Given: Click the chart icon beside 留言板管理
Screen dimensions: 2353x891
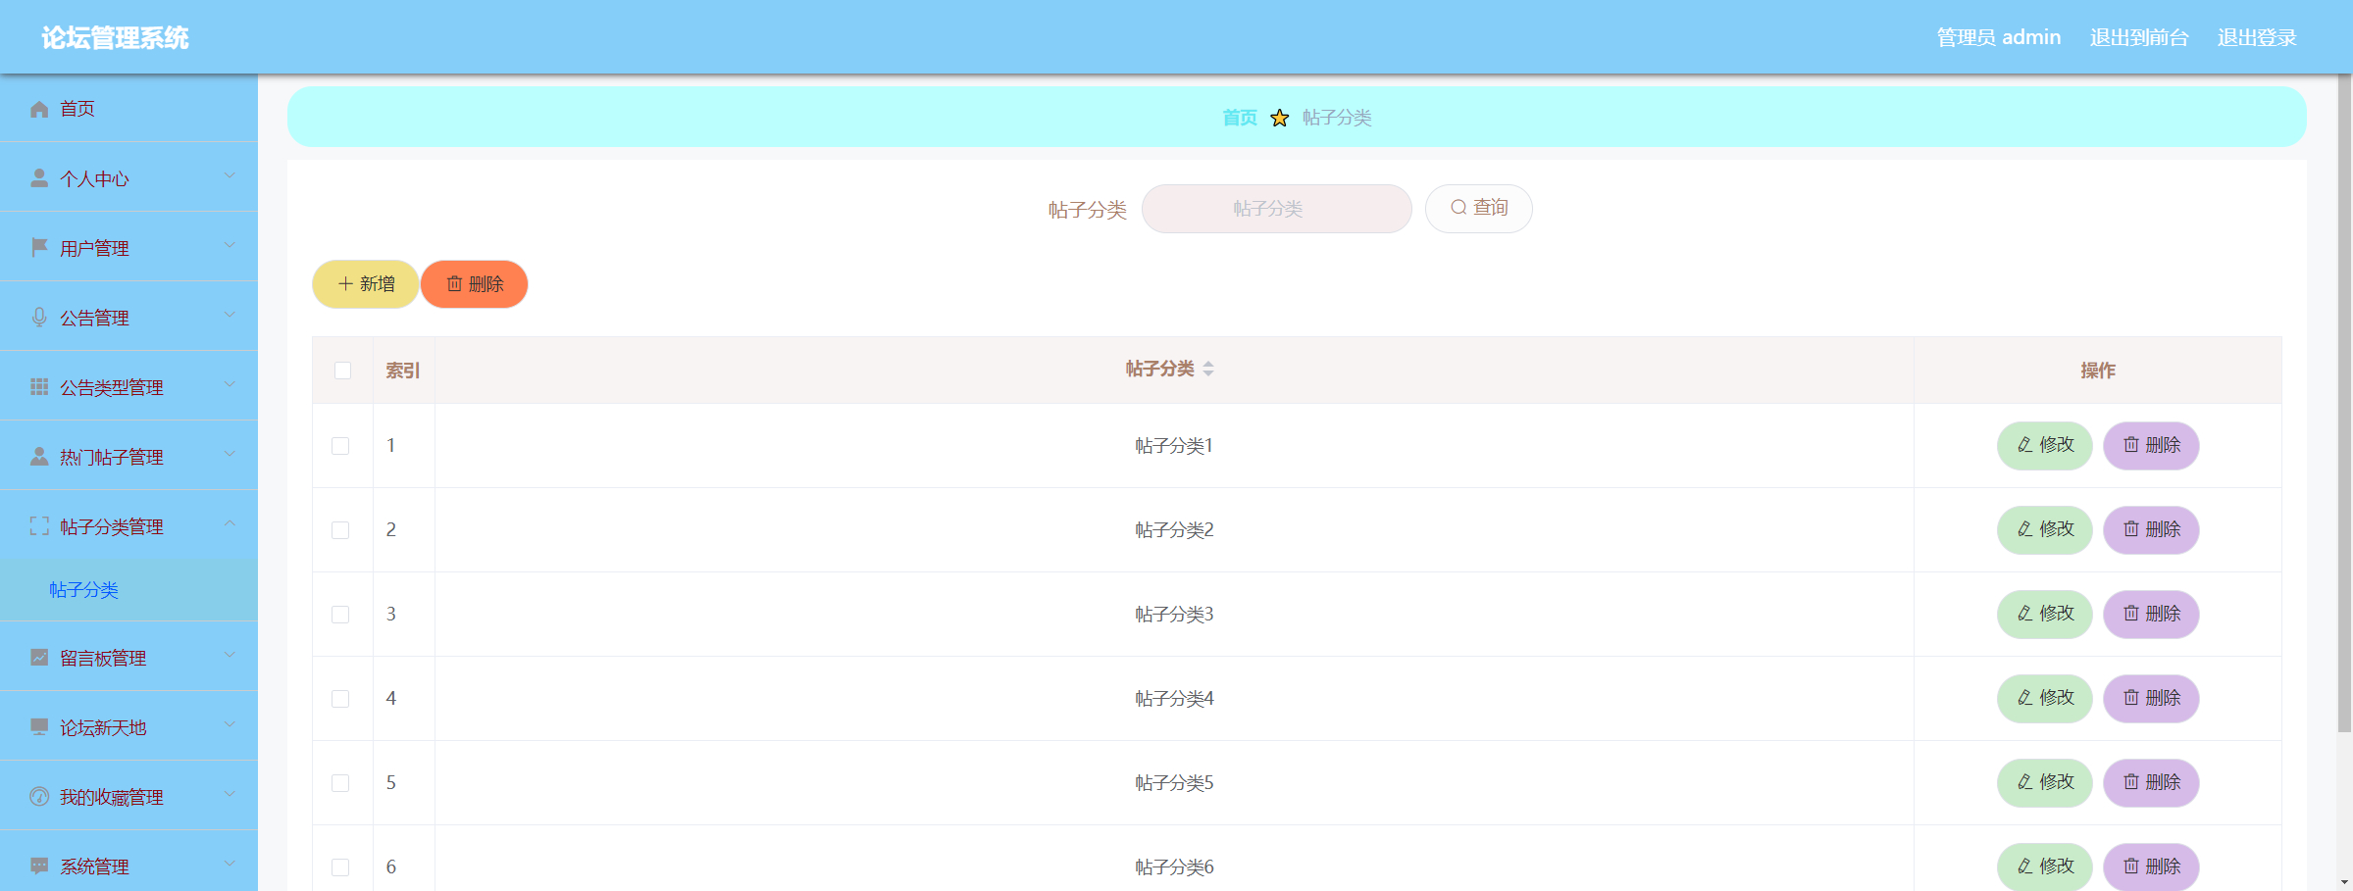Looking at the screenshot, I should [39, 658].
